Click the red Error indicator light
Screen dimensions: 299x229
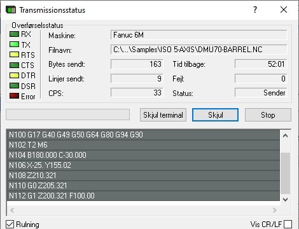pos(14,96)
